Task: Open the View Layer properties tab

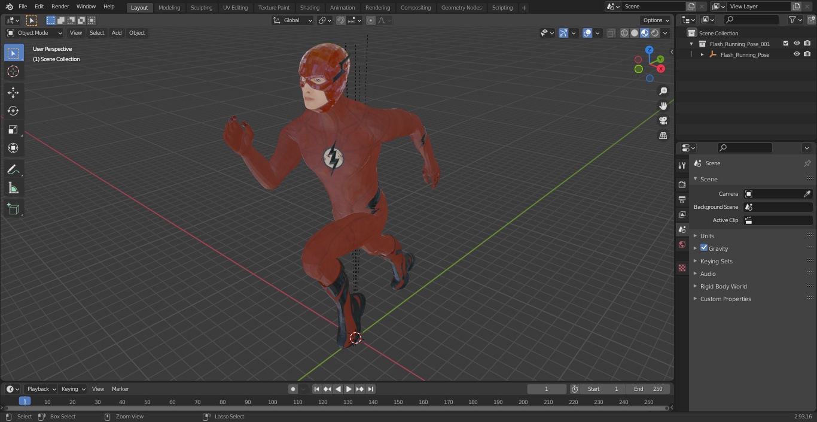Action: point(682,214)
